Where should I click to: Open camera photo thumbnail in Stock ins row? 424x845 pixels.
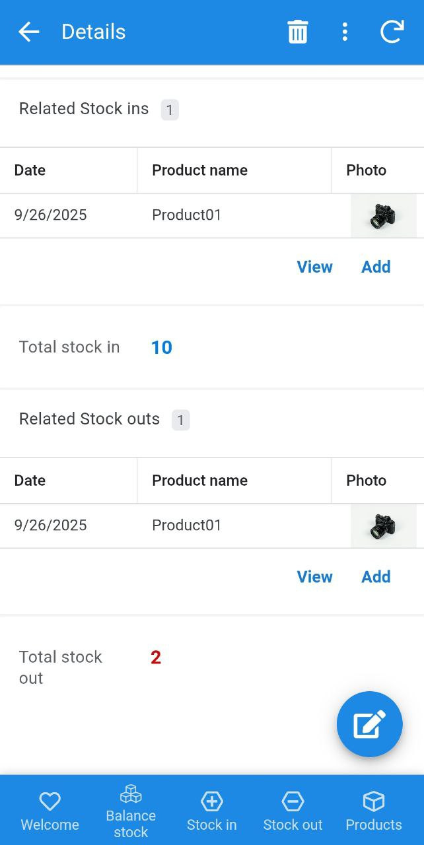[383, 216]
